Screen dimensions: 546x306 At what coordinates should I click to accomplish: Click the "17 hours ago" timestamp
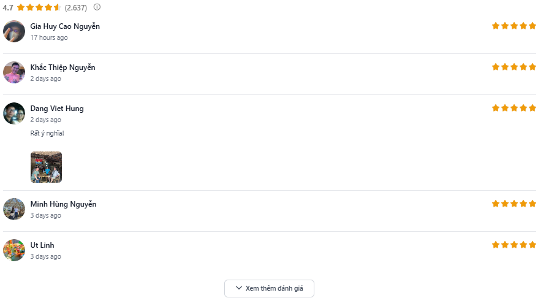tap(49, 38)
